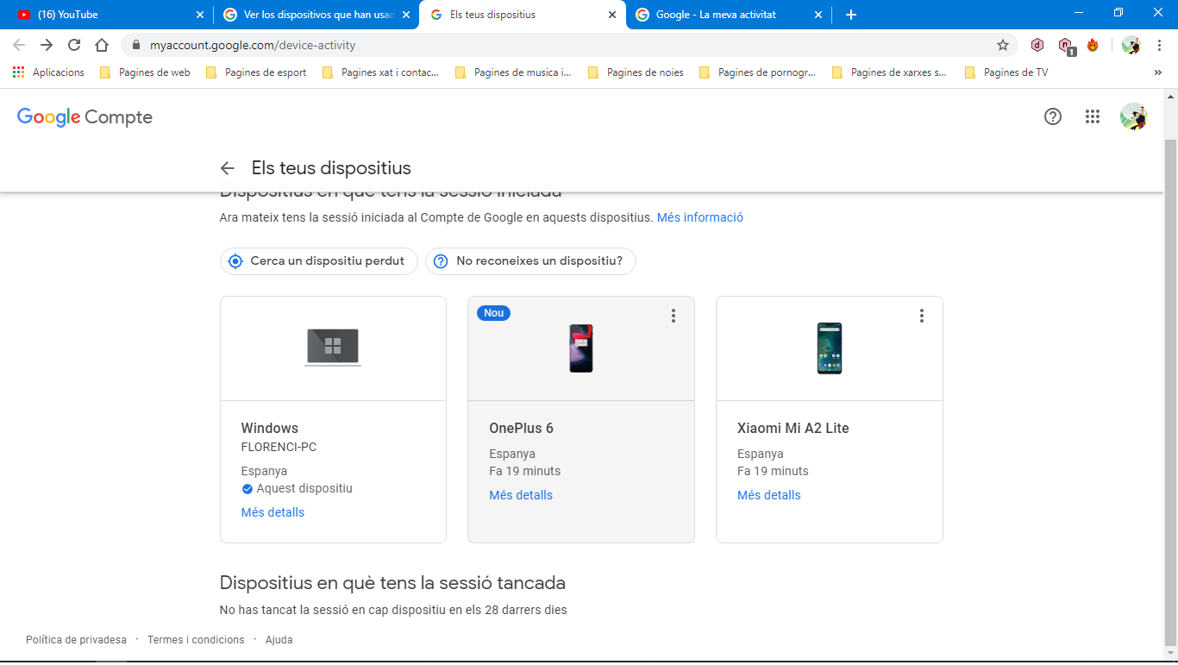Screen dimensions: 1178x665
Task: Open the Més informació link
Action: tap(700, 217)
